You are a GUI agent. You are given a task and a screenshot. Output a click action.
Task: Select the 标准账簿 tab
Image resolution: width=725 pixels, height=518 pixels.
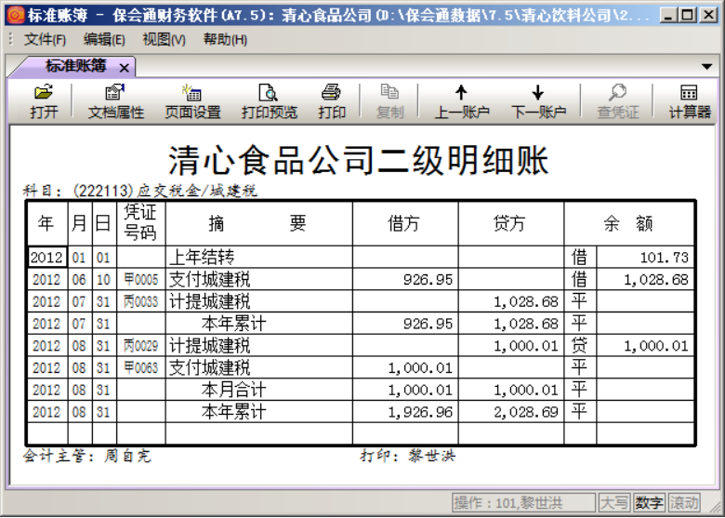(x=75, y=66)
